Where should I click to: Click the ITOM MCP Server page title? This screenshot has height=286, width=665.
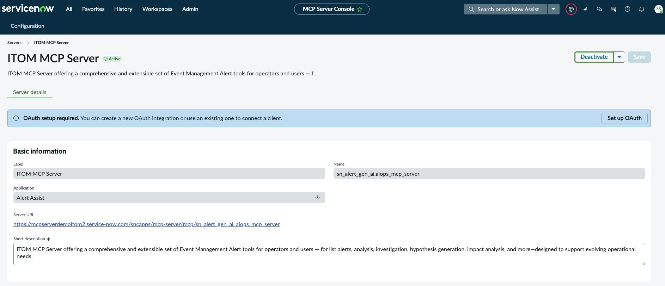click(x=53, y=58)
